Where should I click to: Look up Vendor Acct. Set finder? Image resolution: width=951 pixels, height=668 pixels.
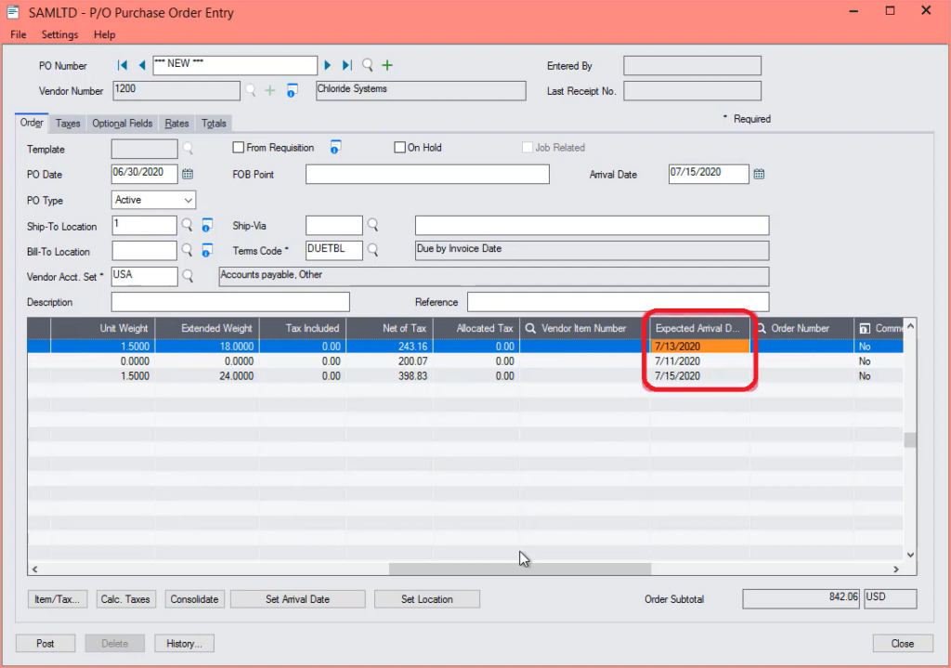click(x=187, y=276)
